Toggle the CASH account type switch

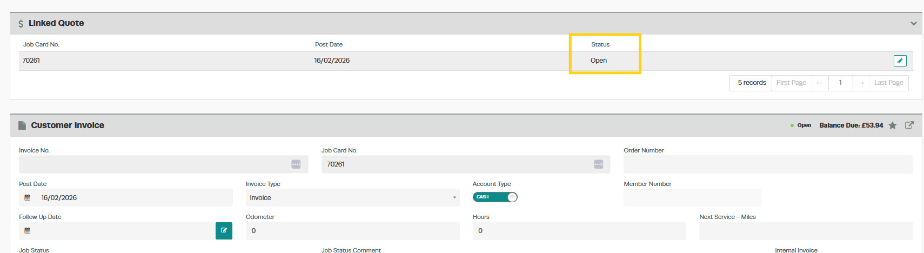point(495,197)
